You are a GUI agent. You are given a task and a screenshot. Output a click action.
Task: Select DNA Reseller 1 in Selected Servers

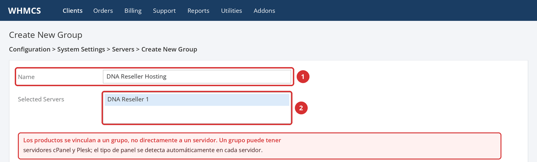197,100
